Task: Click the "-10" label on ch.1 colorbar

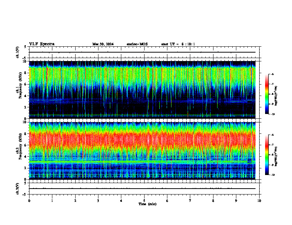Action: [273, 114]
